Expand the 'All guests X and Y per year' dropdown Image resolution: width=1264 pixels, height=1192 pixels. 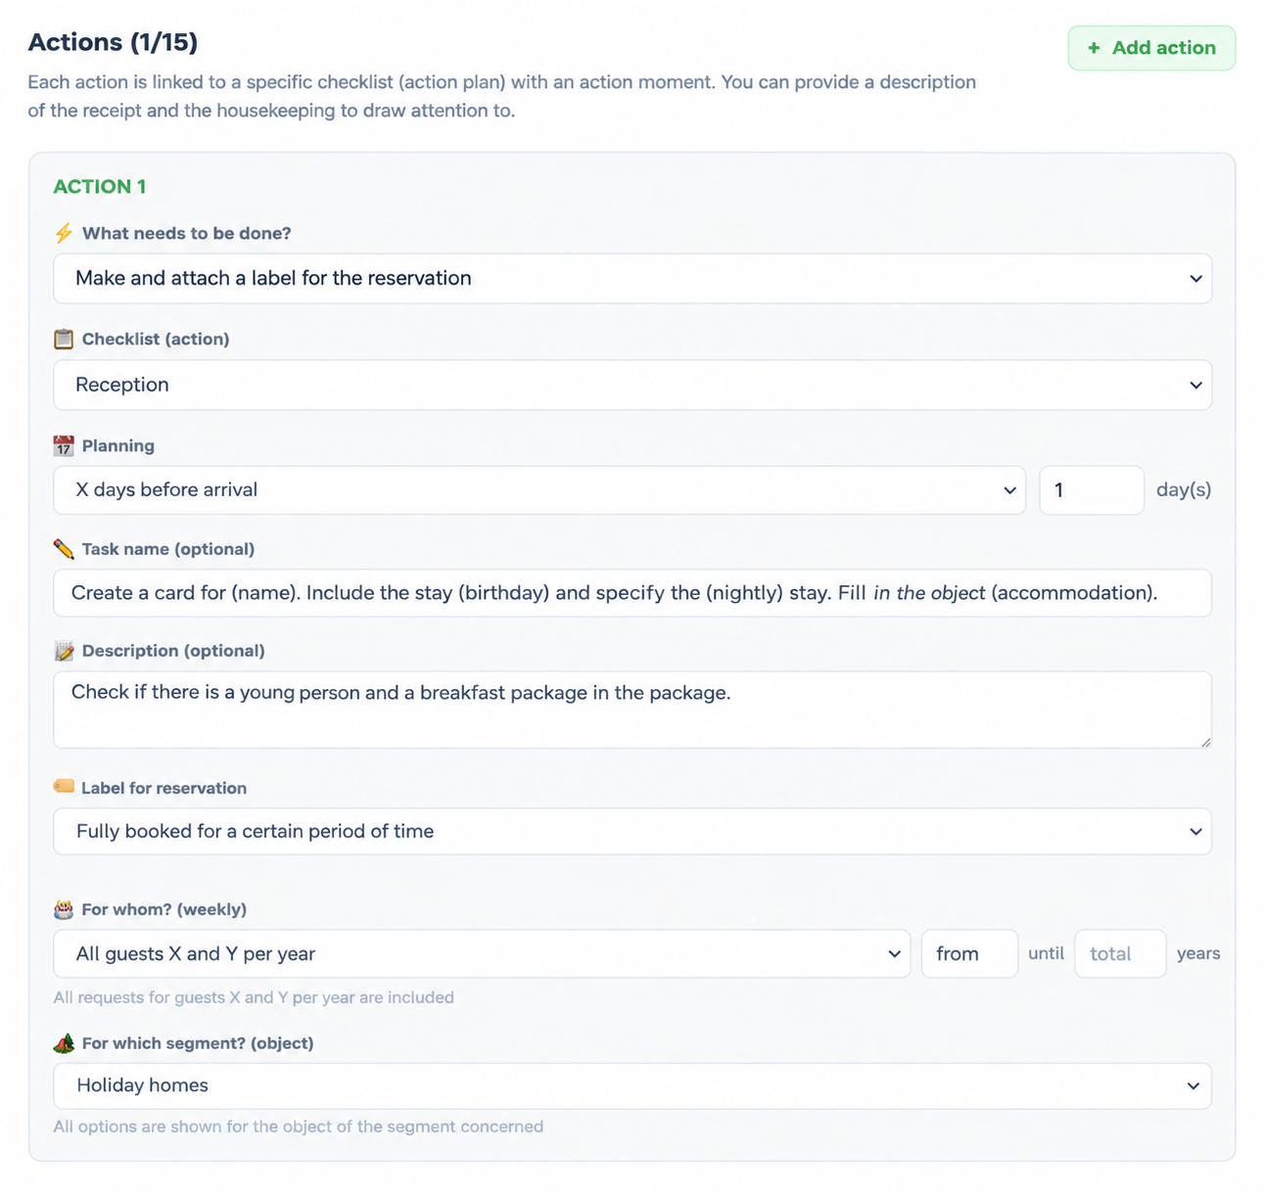[482, 954]
